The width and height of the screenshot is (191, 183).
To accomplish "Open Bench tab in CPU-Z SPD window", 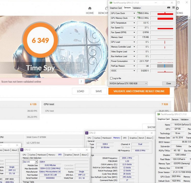I will (x=77, y=155).
